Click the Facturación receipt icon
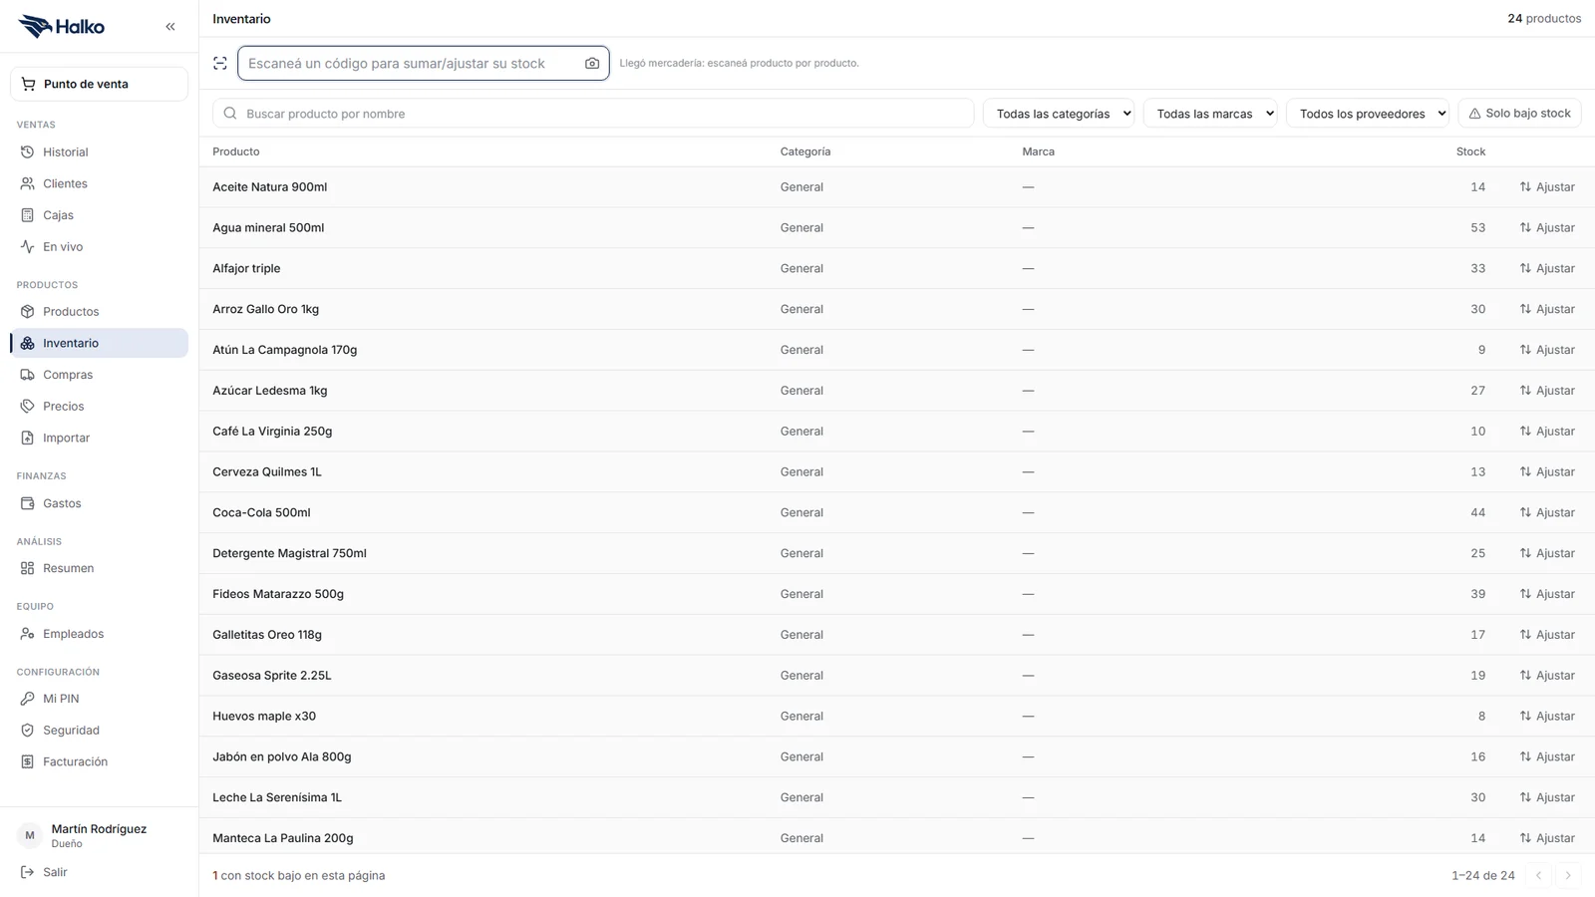1595x897 pixels. pyautogui.click(x=28, y=761)
